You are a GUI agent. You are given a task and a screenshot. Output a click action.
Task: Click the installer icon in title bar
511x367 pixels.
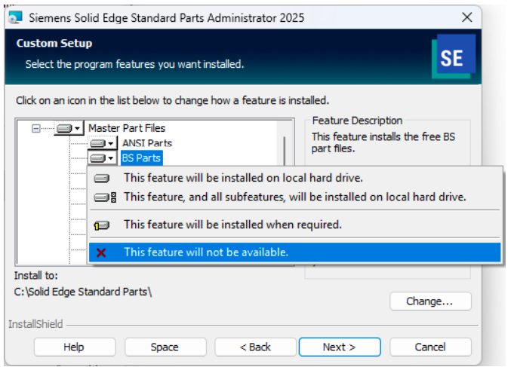16,17
